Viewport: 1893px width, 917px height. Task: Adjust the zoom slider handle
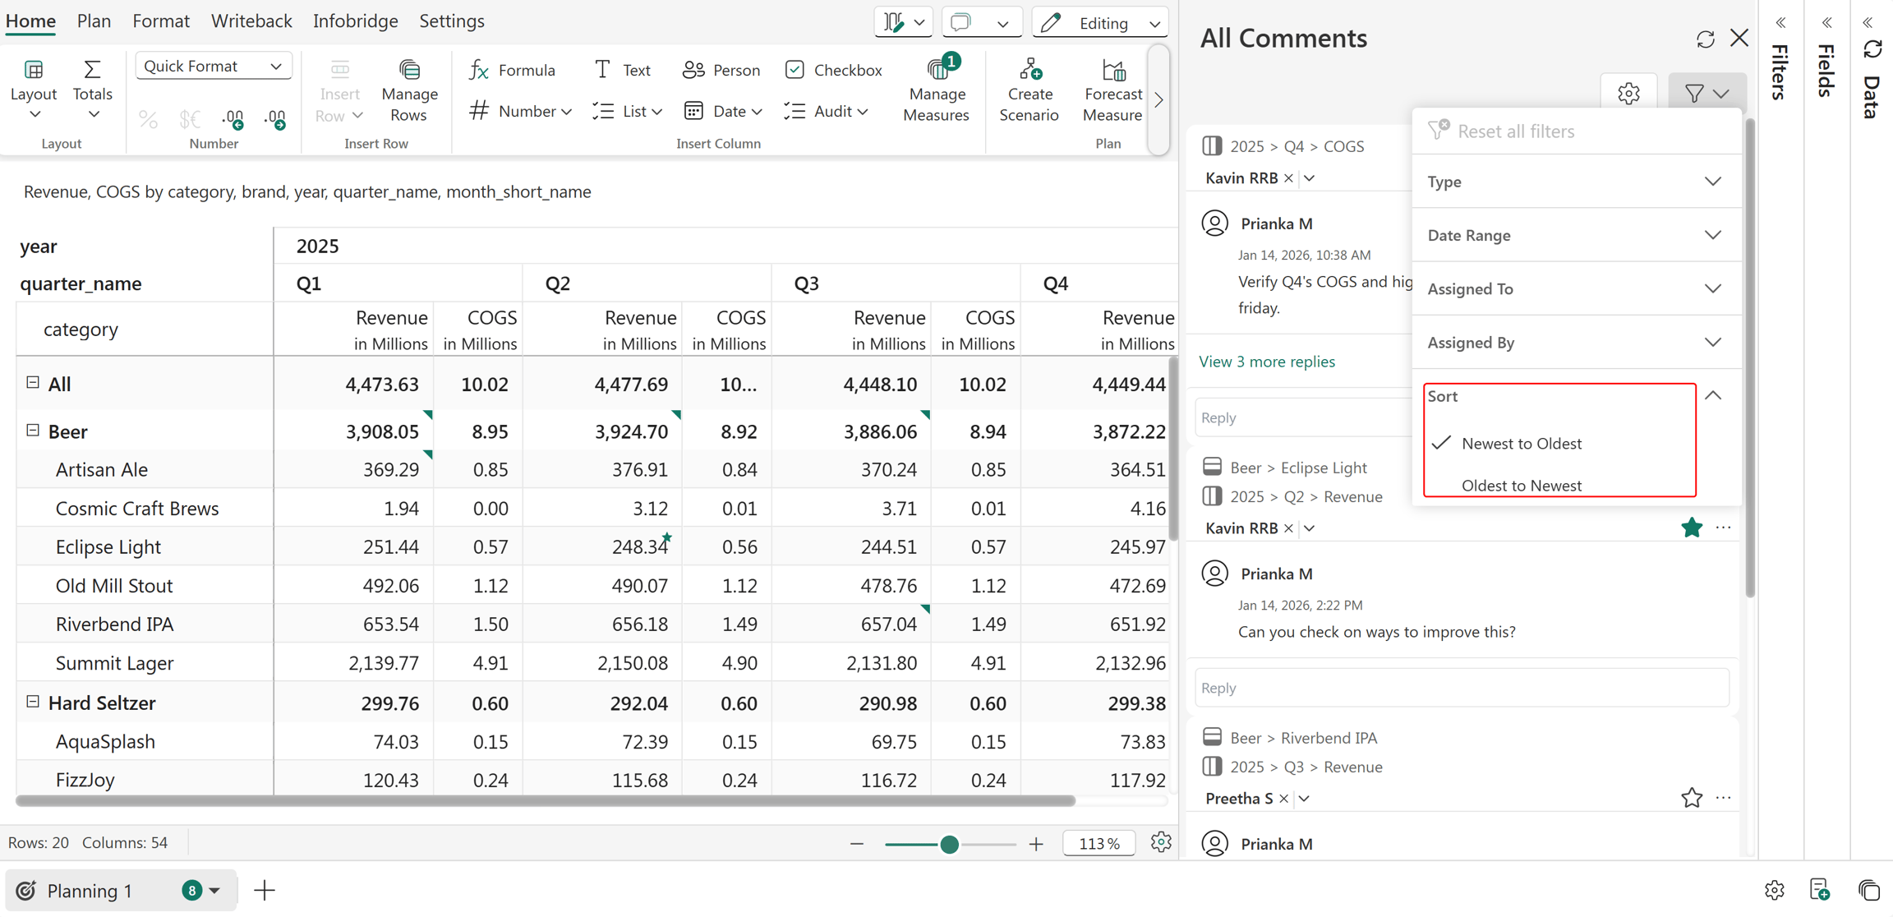[949, 844]
